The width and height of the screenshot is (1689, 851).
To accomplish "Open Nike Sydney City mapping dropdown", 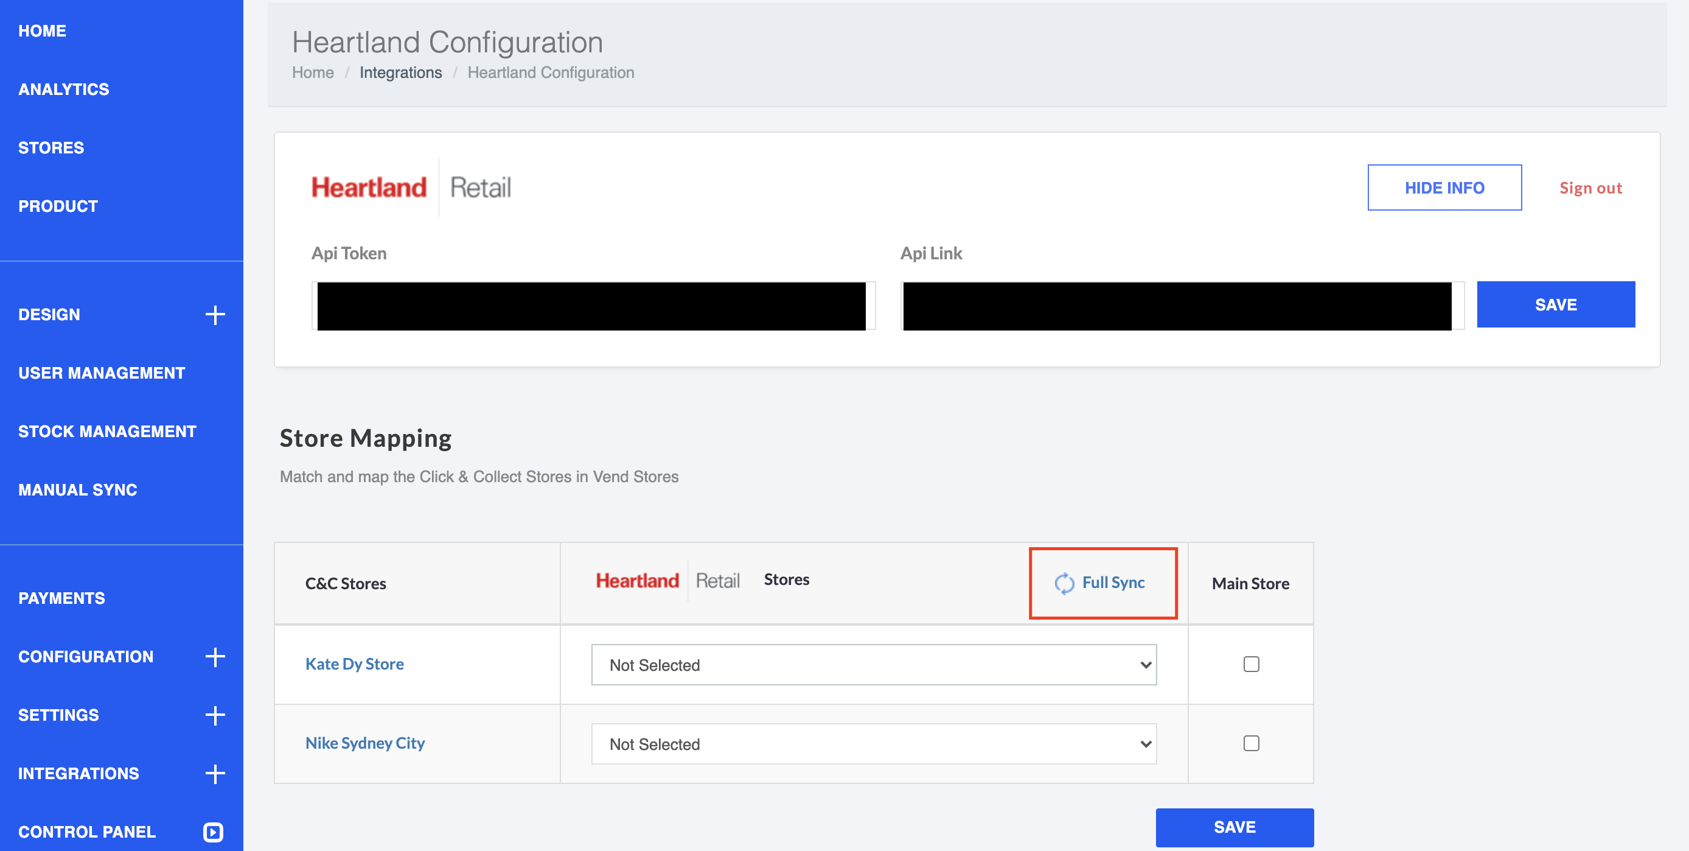I will 873,743.
